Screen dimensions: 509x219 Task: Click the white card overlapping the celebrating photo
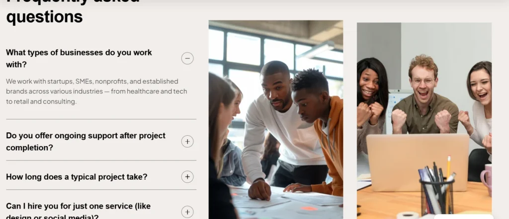(x=464, y=217)
